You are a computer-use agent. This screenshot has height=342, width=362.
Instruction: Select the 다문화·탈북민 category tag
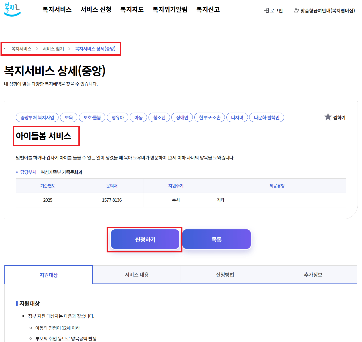(x=267, y=117)
